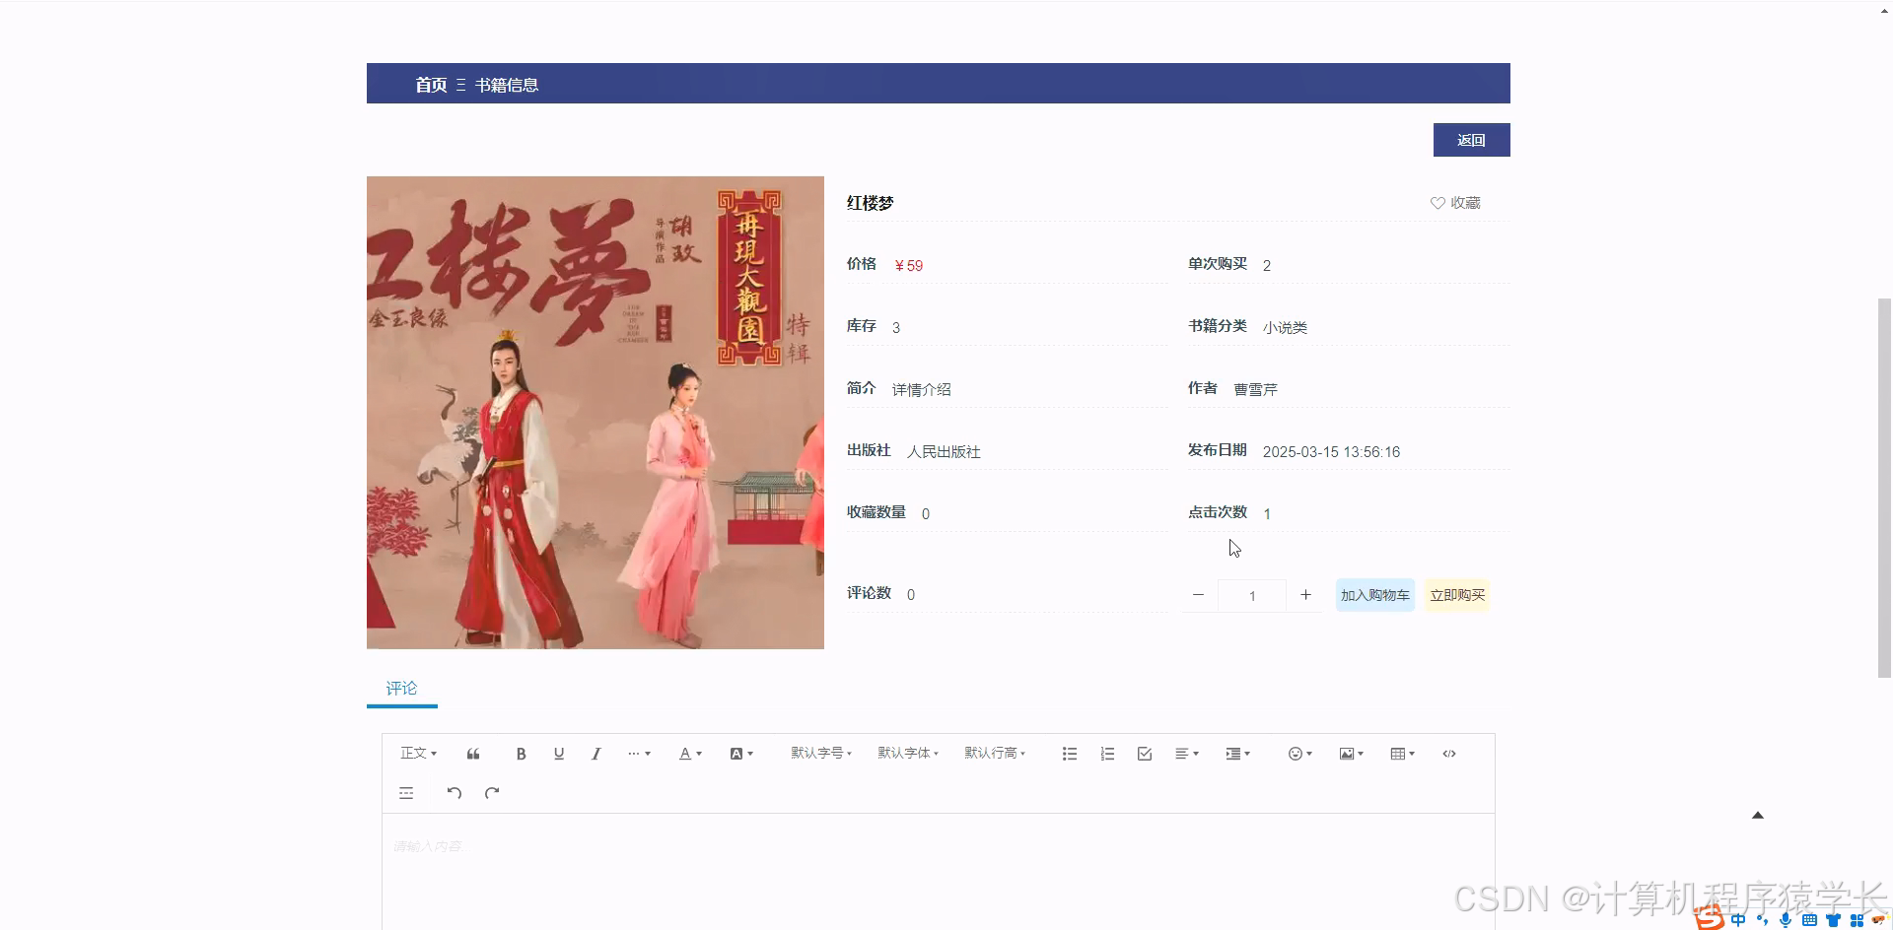The image size is (1893, 930).
Task: Insert a blockquote in the editor
Action: click(x=472, y=753)
